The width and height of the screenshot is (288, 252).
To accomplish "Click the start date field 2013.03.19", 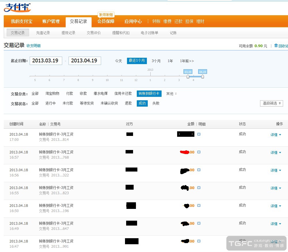I will [46, 61].
